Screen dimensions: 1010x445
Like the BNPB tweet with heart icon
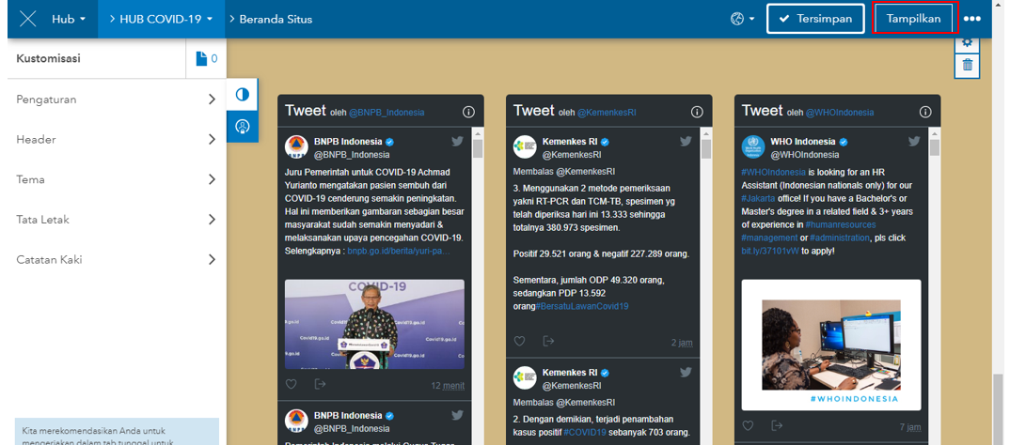292,384
